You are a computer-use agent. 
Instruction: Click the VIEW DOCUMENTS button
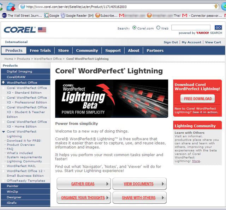click(x=139, y=184)
